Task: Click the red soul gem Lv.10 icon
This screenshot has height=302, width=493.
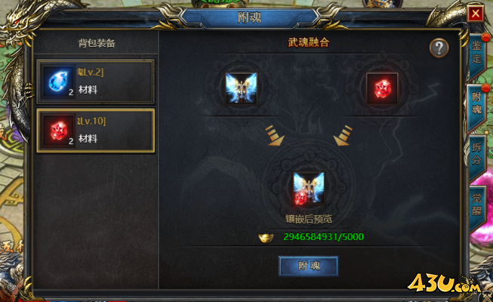Action: 58,131
